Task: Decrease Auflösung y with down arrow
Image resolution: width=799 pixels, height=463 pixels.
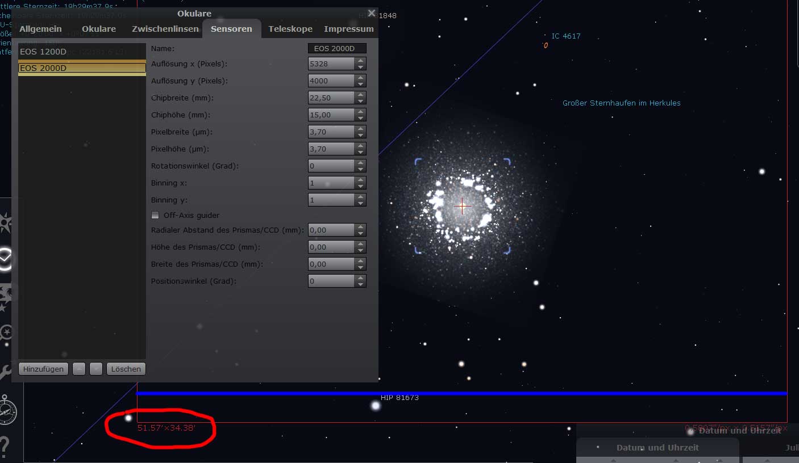Action: [x=360, y=84]
